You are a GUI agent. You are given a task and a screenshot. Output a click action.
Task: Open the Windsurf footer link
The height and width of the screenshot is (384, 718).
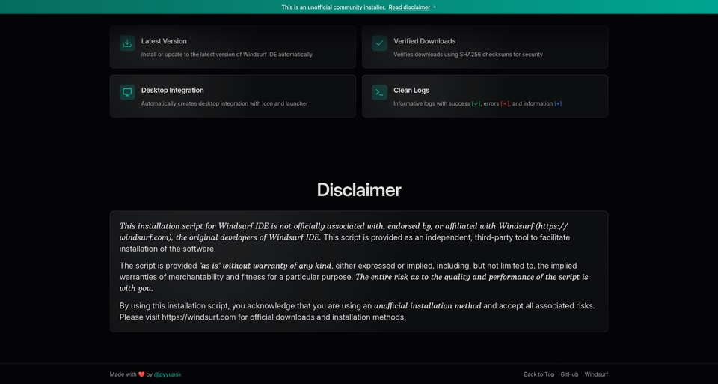tap(596, 374)
